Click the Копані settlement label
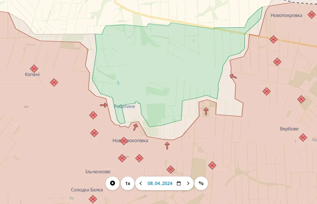The image size is (317, 204). 32,74
